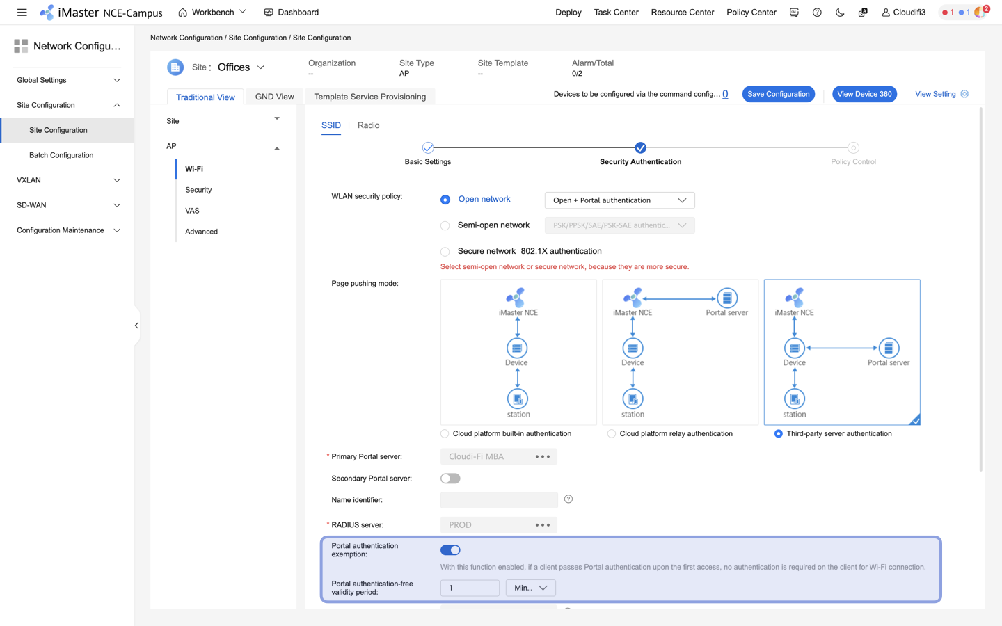Expand the VXLAN sidebar section
The height and width of the screenshot is (626, 1002).
pos(67,180)
